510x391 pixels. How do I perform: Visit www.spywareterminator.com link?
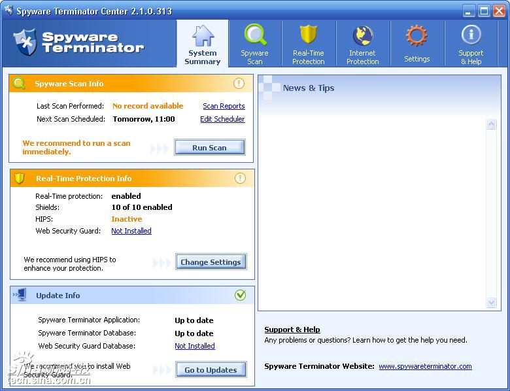coord(425,366)
